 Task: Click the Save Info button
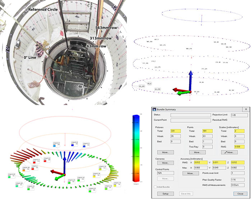click(x=186, y=194)
